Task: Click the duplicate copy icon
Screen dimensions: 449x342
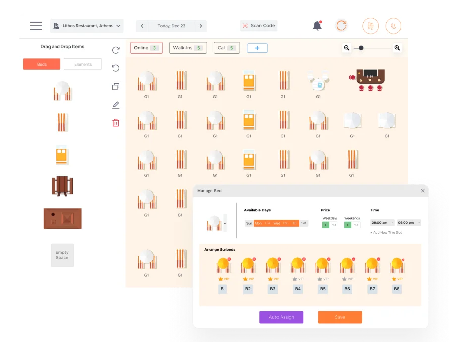Action: click(116, 87)
